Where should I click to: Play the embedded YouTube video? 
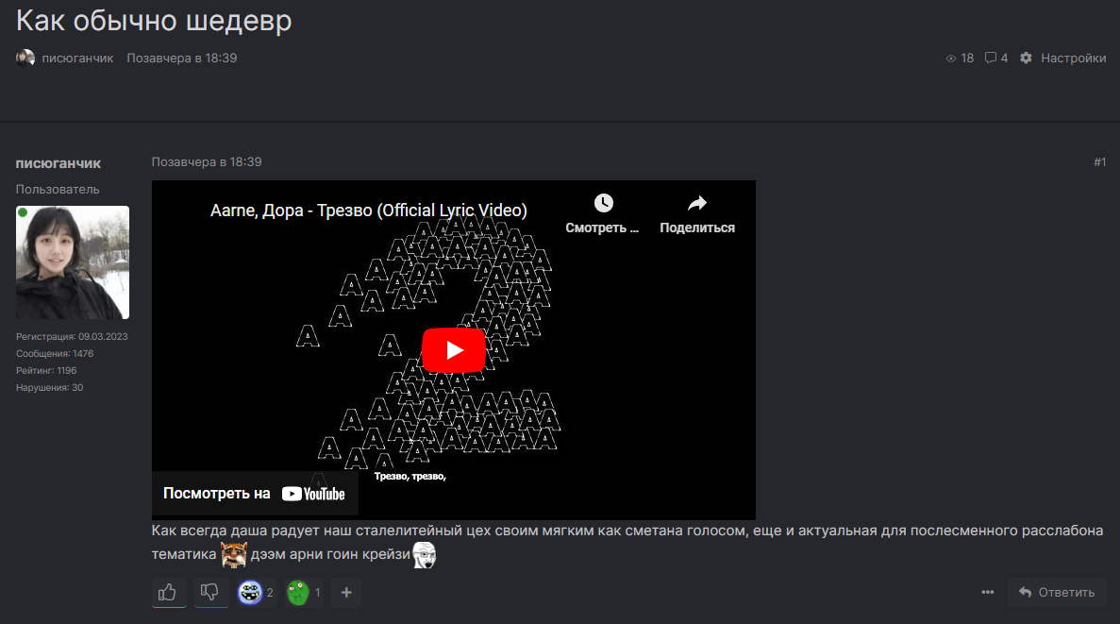[x=454, y=350]
